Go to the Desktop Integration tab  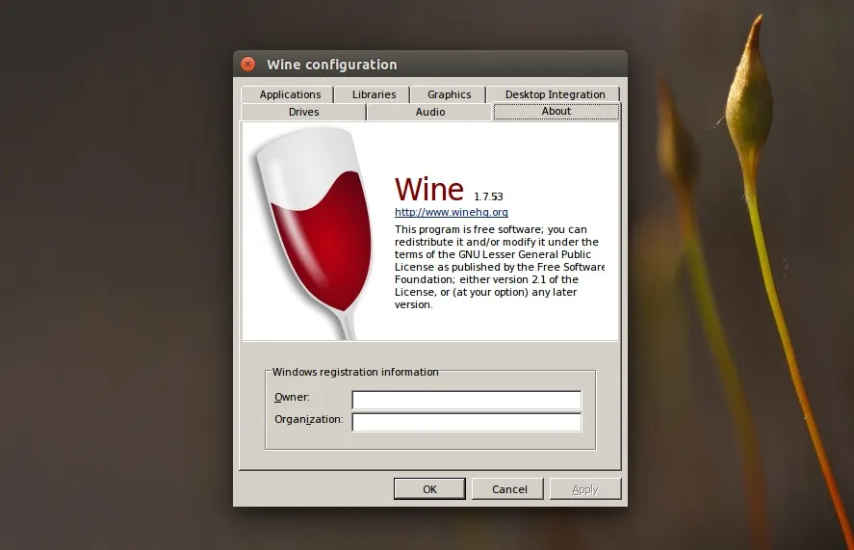tap(555, 94)
